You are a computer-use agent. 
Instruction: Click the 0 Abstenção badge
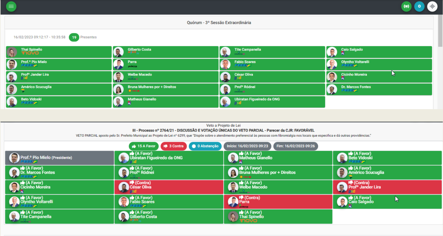pos(205,146)
